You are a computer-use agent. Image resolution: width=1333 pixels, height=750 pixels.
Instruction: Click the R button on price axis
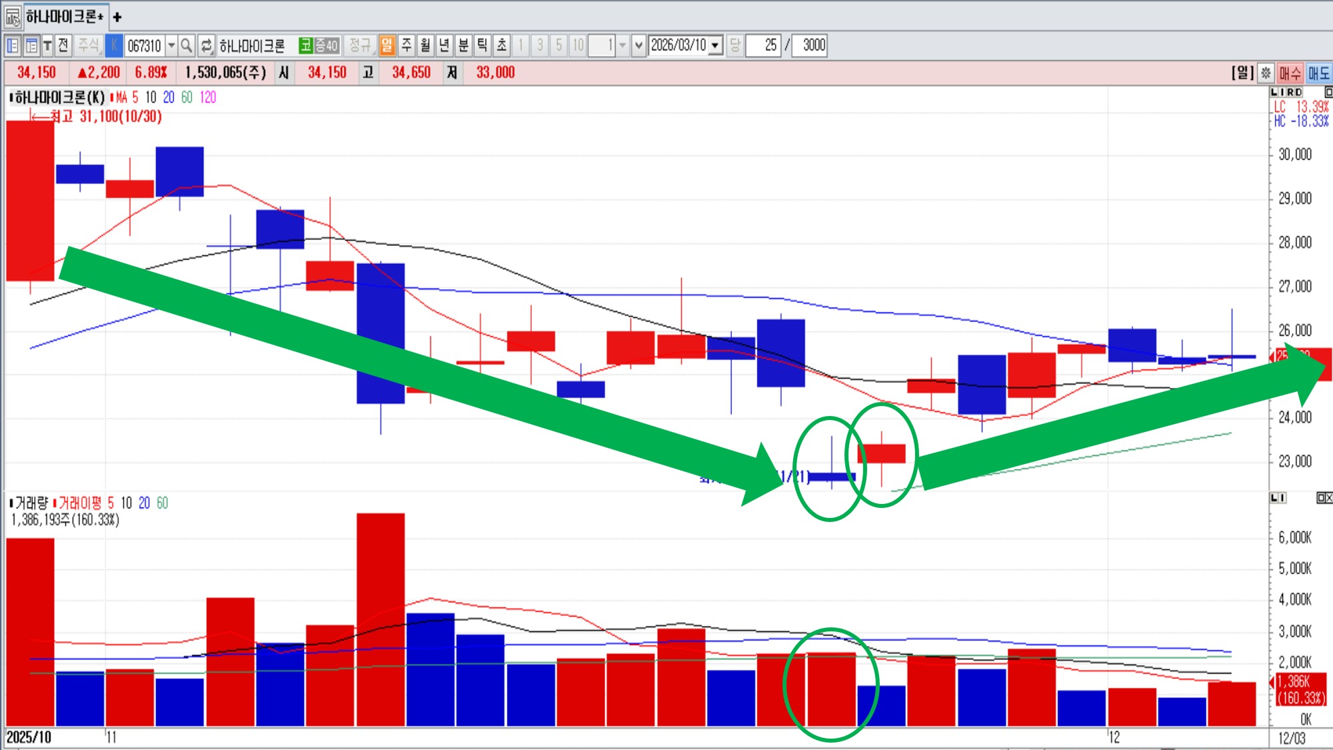(1290, 92)
